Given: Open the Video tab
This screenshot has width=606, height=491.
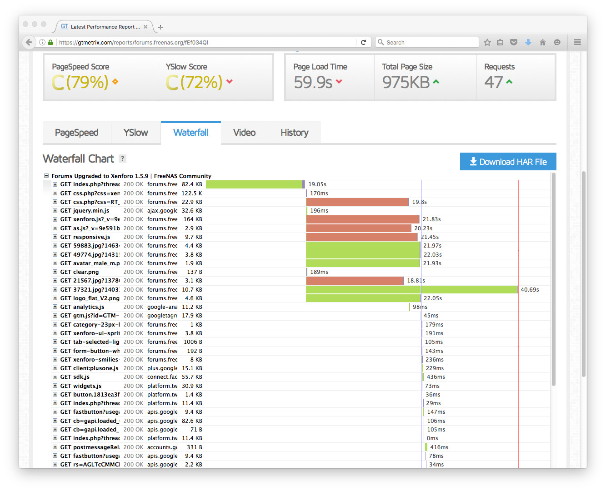Looking at the screenshot, I should coord(245,133).
